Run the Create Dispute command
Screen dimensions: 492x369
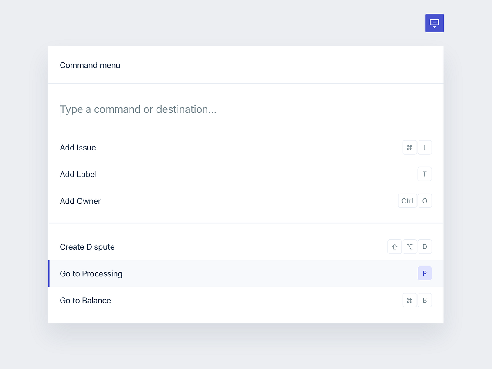point(246,247)
